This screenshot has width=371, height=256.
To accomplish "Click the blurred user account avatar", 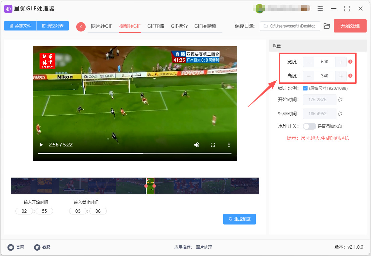I will coord(259,9).
